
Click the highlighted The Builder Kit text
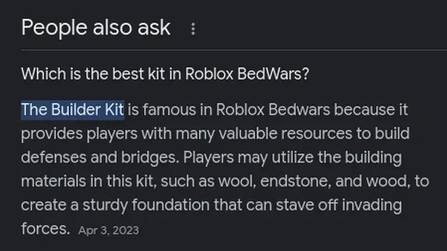[x=73, y=110]
